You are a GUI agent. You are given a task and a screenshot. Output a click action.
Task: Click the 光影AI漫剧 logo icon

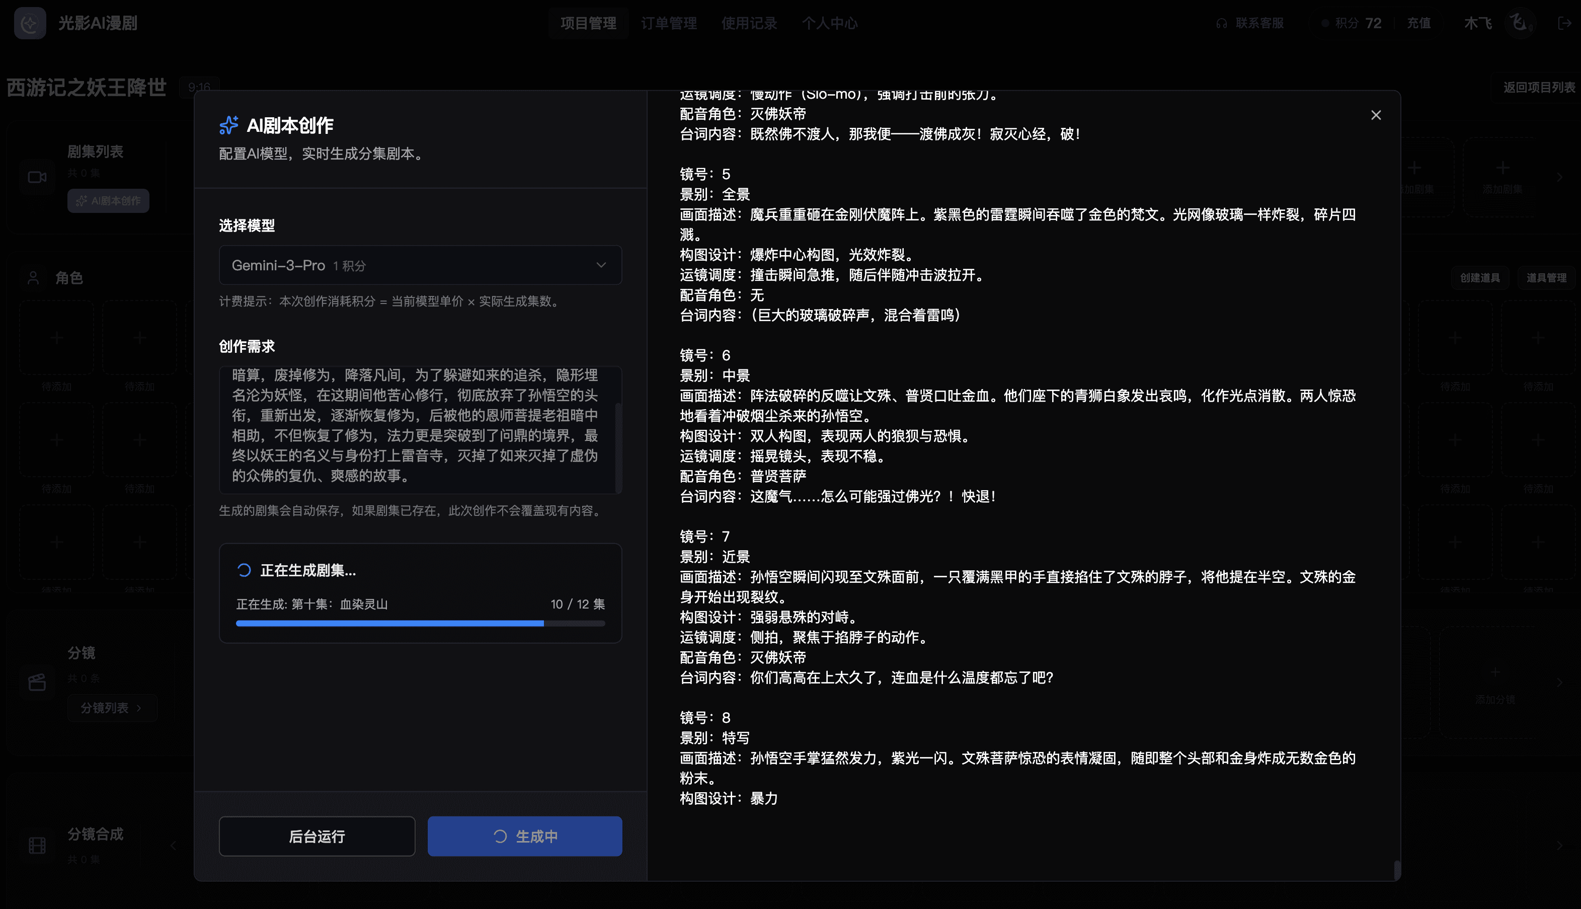coord(29,23)
